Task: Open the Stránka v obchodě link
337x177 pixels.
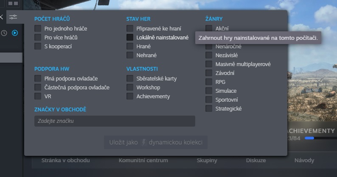Action: [x=65, y=160]
